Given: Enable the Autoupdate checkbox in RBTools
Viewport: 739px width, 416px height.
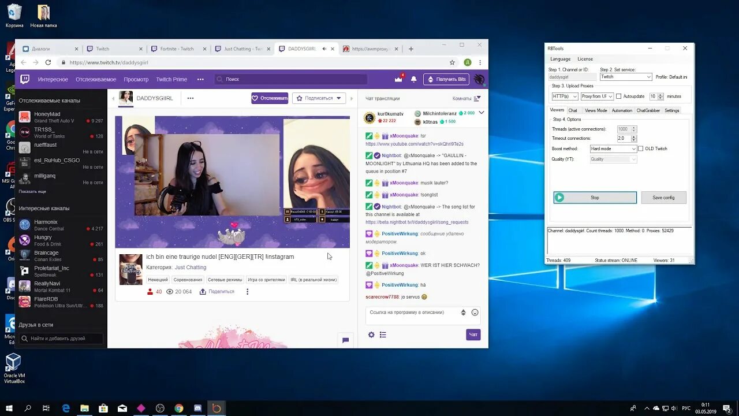Looking at the screenshot, I should coord(619,96).
